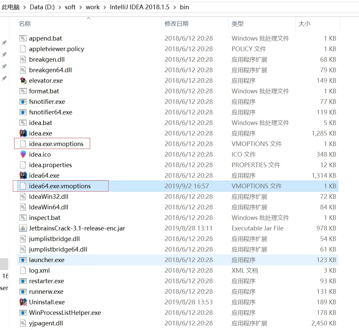Click the fsnotifier.exe file icon
This screenshot has height=330, width=359.
(x=23, y=102)
